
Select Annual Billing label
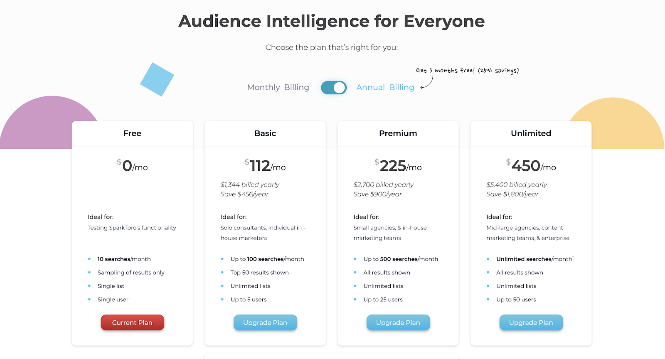385,87
